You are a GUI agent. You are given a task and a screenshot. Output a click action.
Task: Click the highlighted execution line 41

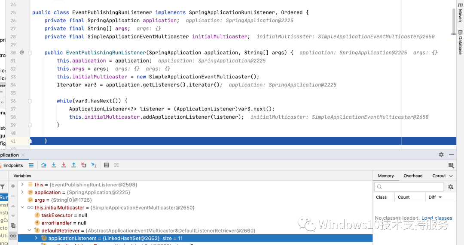click(243, 141)
